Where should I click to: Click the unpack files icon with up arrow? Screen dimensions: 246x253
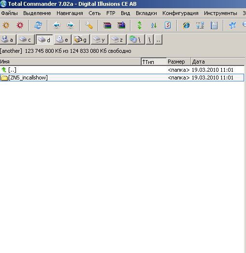(x=121, y=25)
